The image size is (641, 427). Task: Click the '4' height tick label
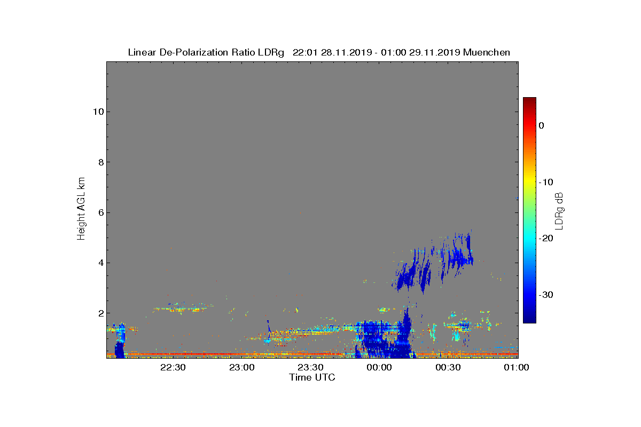coord(100,263)
